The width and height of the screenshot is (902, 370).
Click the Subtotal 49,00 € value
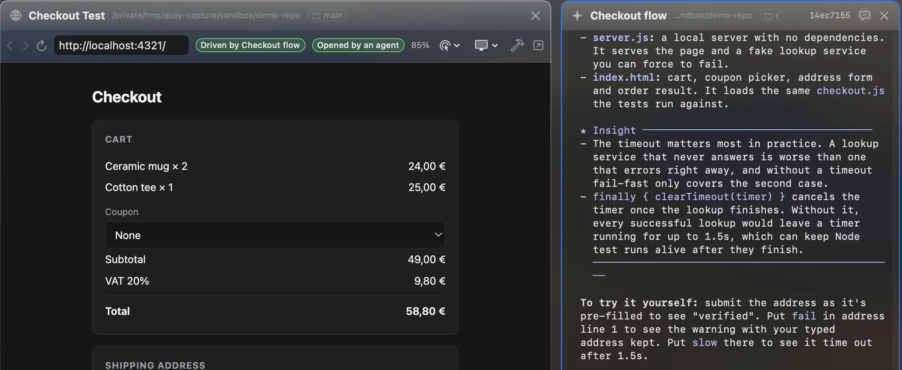click(427, 259)
